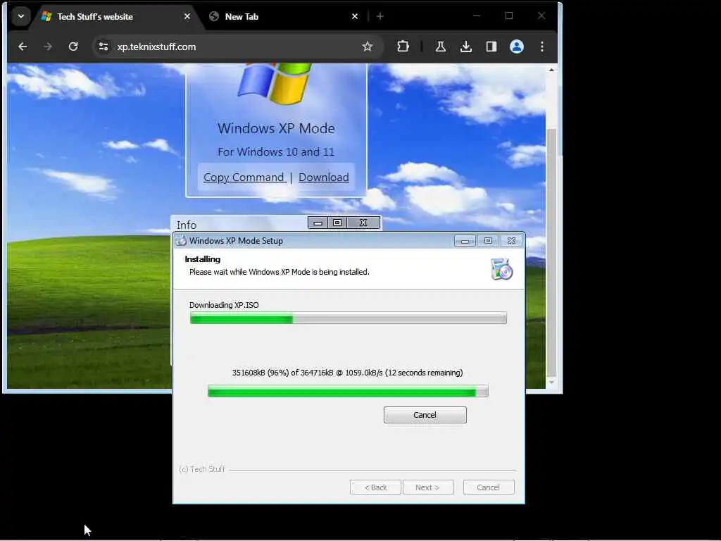The width and height of the screenshot is (721, 541).
Task: Open a new browser tab with plus
Action: pyautogui.click(x=380, y=17)
